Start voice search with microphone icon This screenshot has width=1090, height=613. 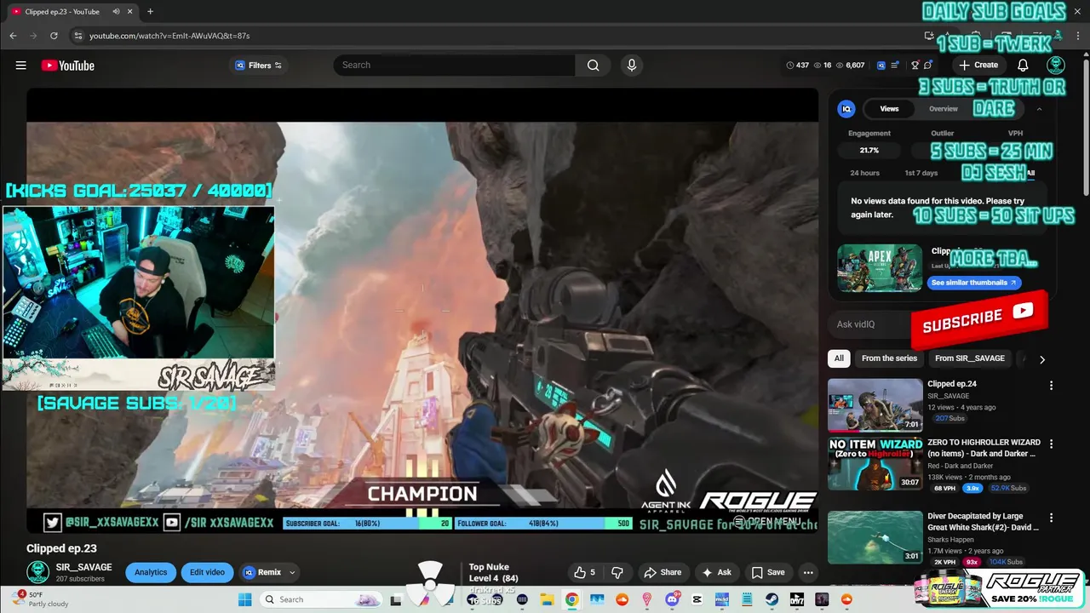(x=631, y=66)
